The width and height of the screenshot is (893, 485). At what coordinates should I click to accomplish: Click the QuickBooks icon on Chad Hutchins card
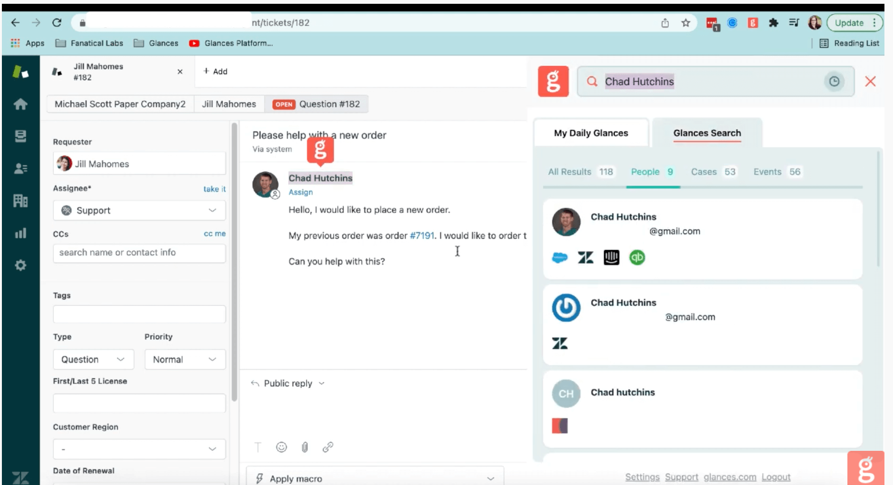tap(637, 258)
